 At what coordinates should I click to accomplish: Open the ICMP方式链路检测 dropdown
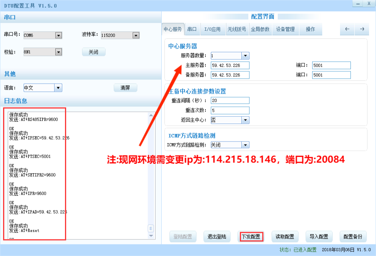tap(245, 145)
